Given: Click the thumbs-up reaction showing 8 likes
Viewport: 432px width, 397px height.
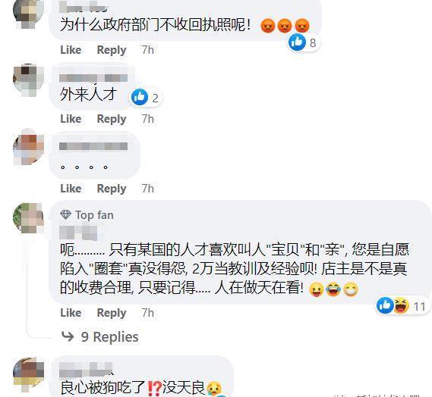Looking at the screenshot, I should [297, 42].
